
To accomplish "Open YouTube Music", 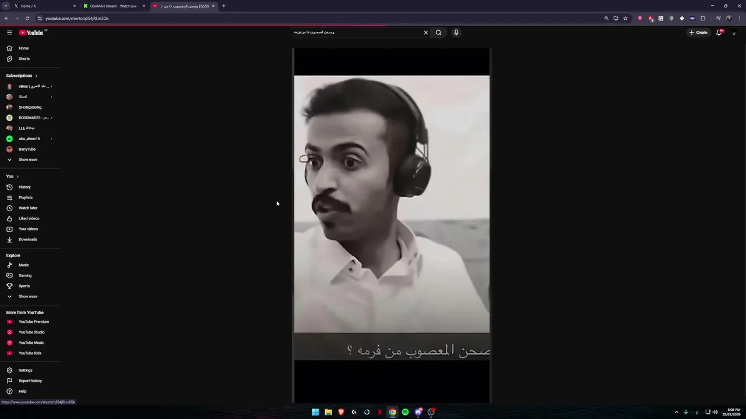I will tap(30, 343).
